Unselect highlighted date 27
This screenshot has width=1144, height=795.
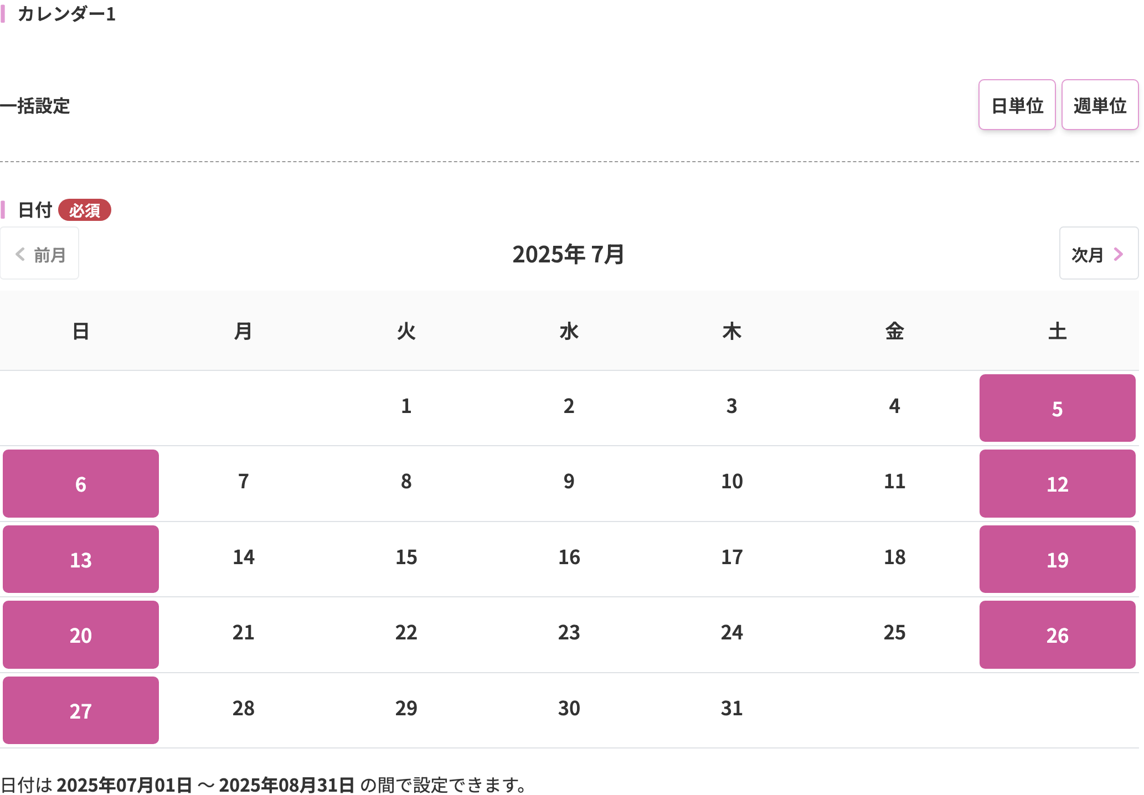coord(81,710)
